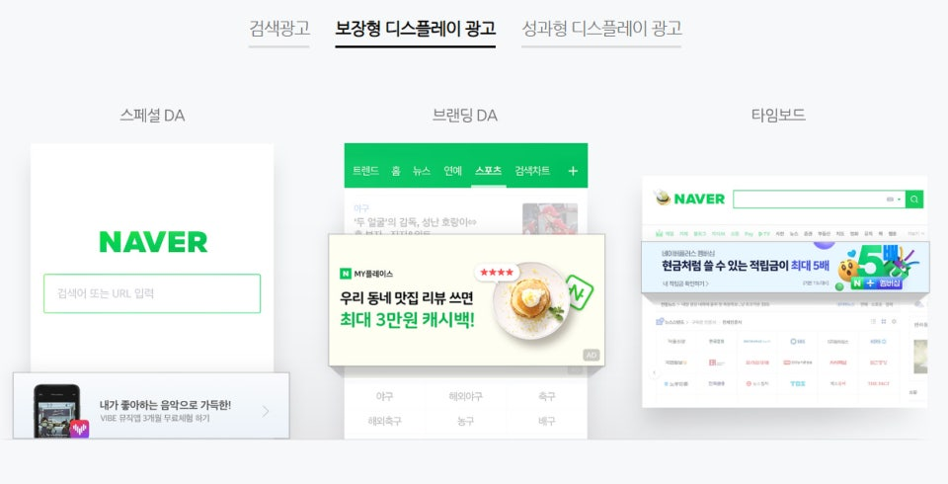Click the 해외야구 category link
Screen dimensions: 948x484
[x=465, y=396]
